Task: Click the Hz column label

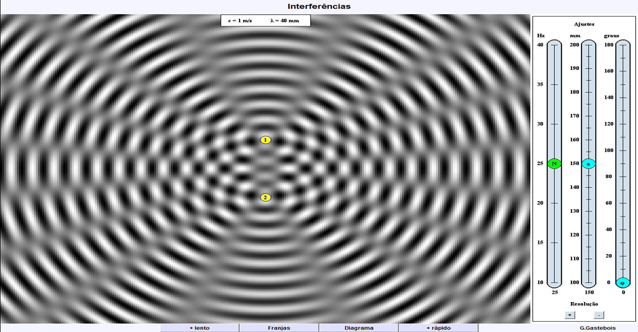Action: 541,35
